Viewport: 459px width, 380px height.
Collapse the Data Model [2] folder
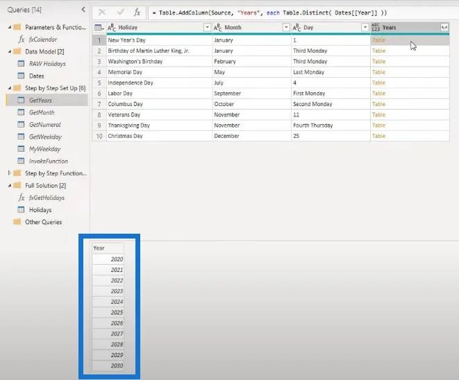pos(10,51)
